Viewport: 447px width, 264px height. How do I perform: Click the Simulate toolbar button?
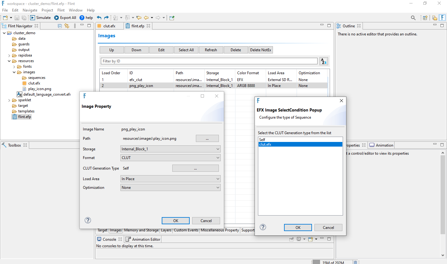coord(40,18)
